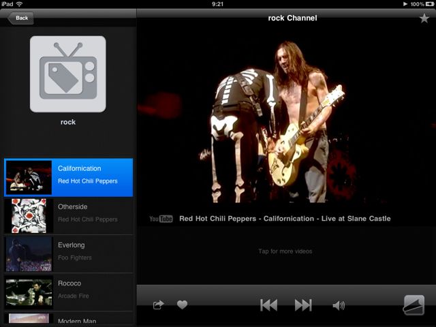The width and height of the screenshot is (436, 327).
Task: Open the Rococo thumbnail
Action: coord(29,292)
